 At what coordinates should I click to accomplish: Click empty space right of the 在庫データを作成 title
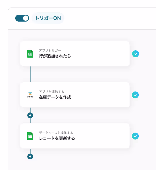(x=100, y=97)
